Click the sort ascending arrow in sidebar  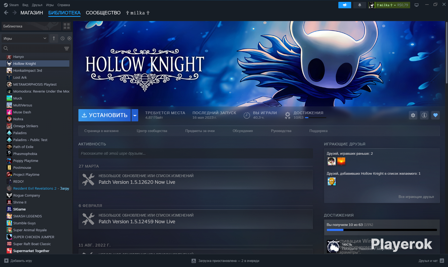coord(54,38)
